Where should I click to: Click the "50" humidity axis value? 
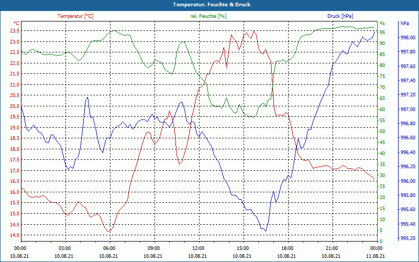[382, 132]
